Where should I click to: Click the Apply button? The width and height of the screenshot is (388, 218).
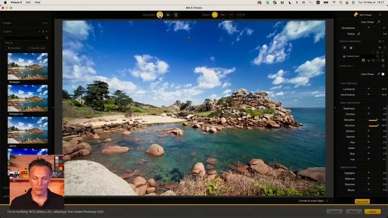point(372,211)
